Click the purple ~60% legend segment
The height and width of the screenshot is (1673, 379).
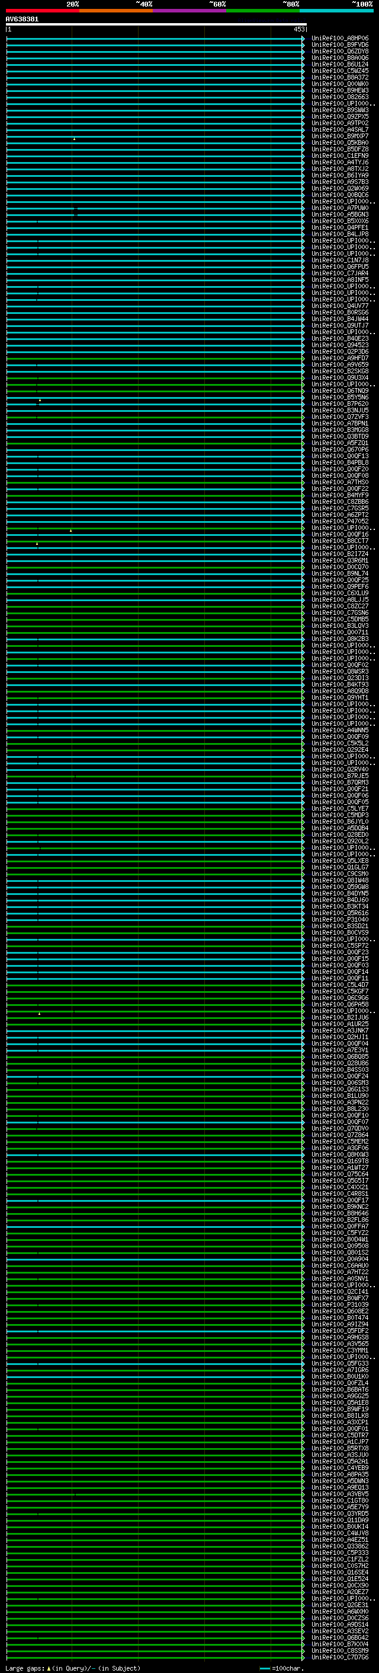point(189,11)
